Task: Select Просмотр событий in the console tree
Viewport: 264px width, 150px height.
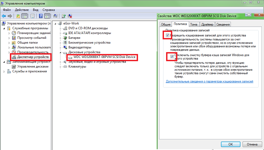Action: point(32,38)
